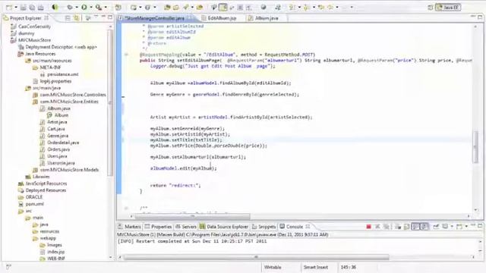This screenshot has height=273, width=486.
Task: Open the External Tools dropdown arrow
Action: coord(106,8)
